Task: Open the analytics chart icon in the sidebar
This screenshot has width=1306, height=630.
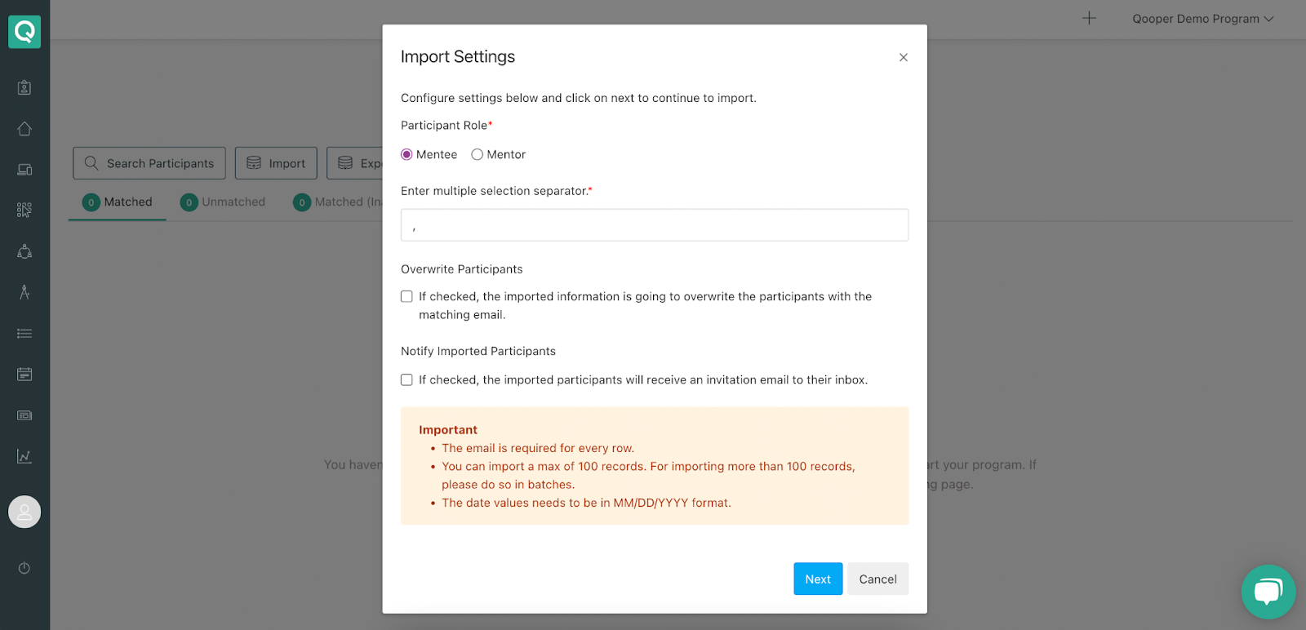Action: pos(24,456)
